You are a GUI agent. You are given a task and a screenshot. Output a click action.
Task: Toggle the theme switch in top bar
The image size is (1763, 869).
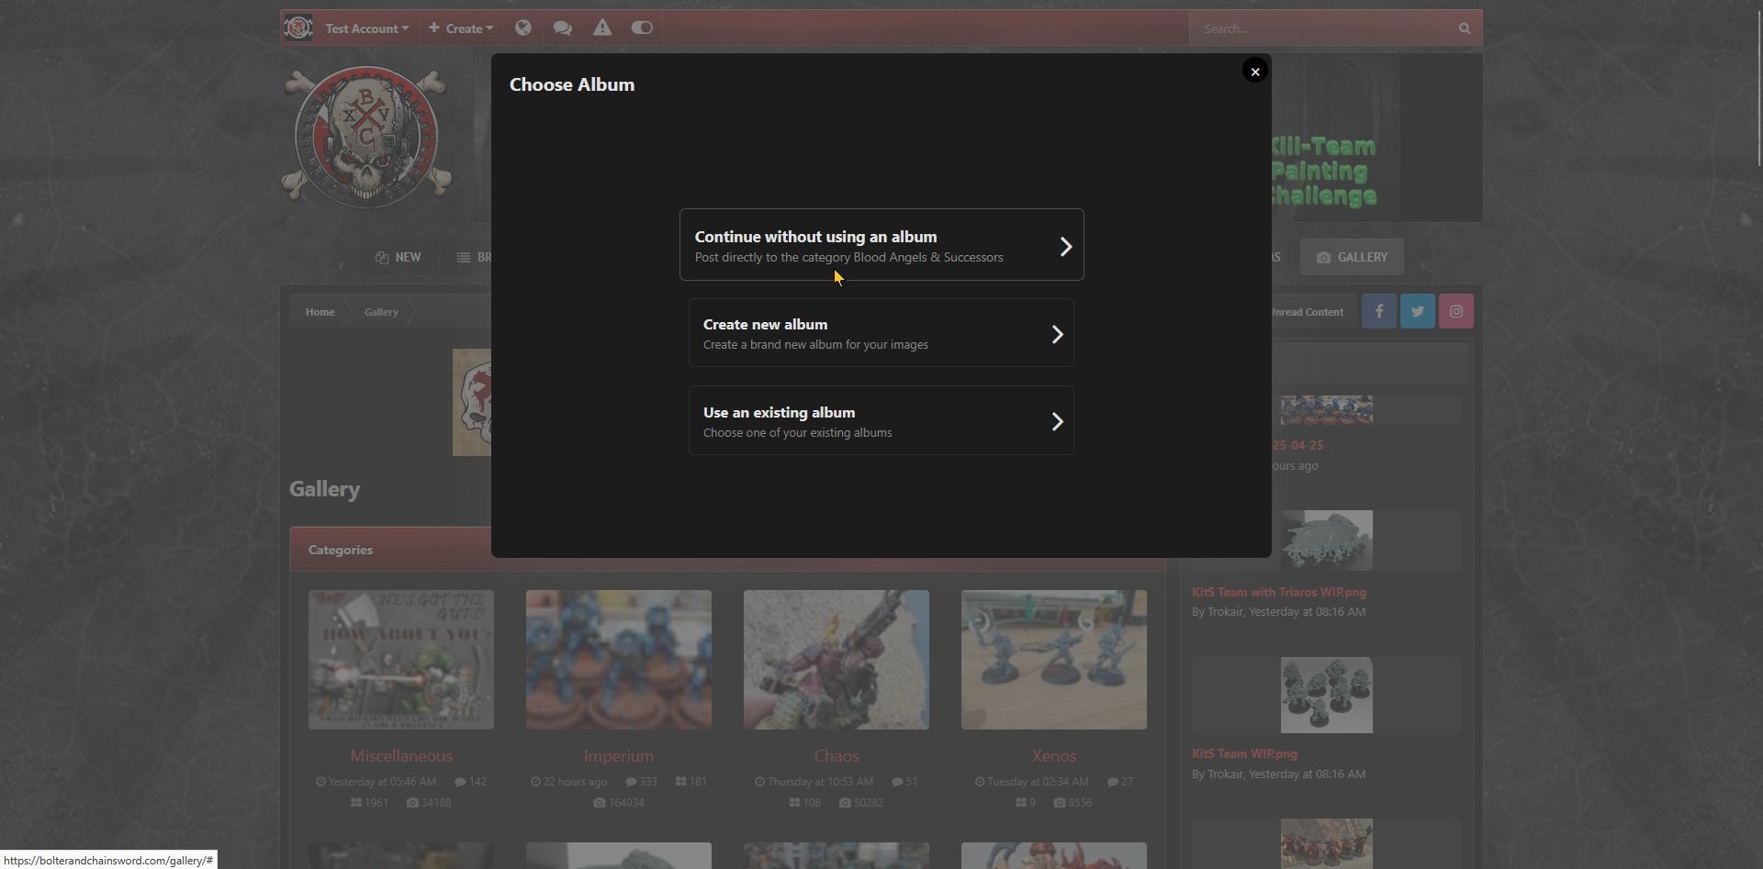[642, 28]
